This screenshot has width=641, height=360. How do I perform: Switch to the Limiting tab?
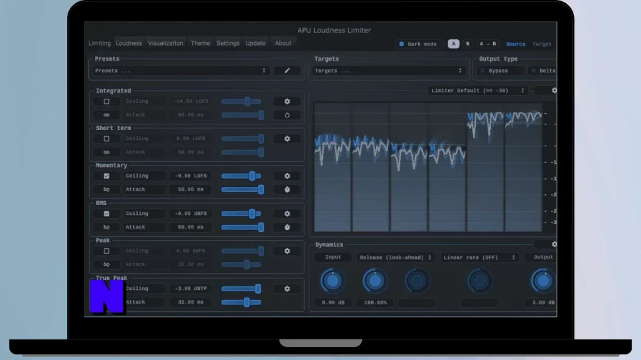click(100, 43)
